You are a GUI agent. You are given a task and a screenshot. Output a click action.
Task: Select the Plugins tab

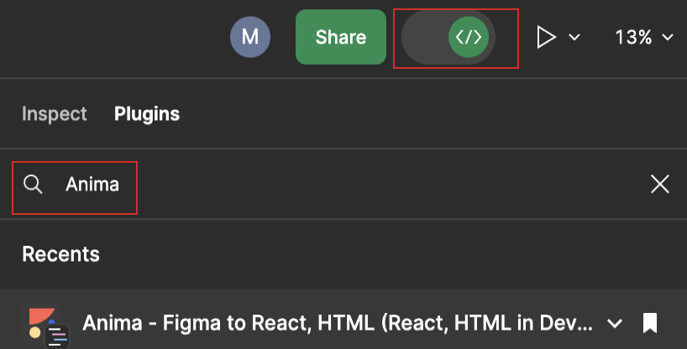(x=147, y=114)
